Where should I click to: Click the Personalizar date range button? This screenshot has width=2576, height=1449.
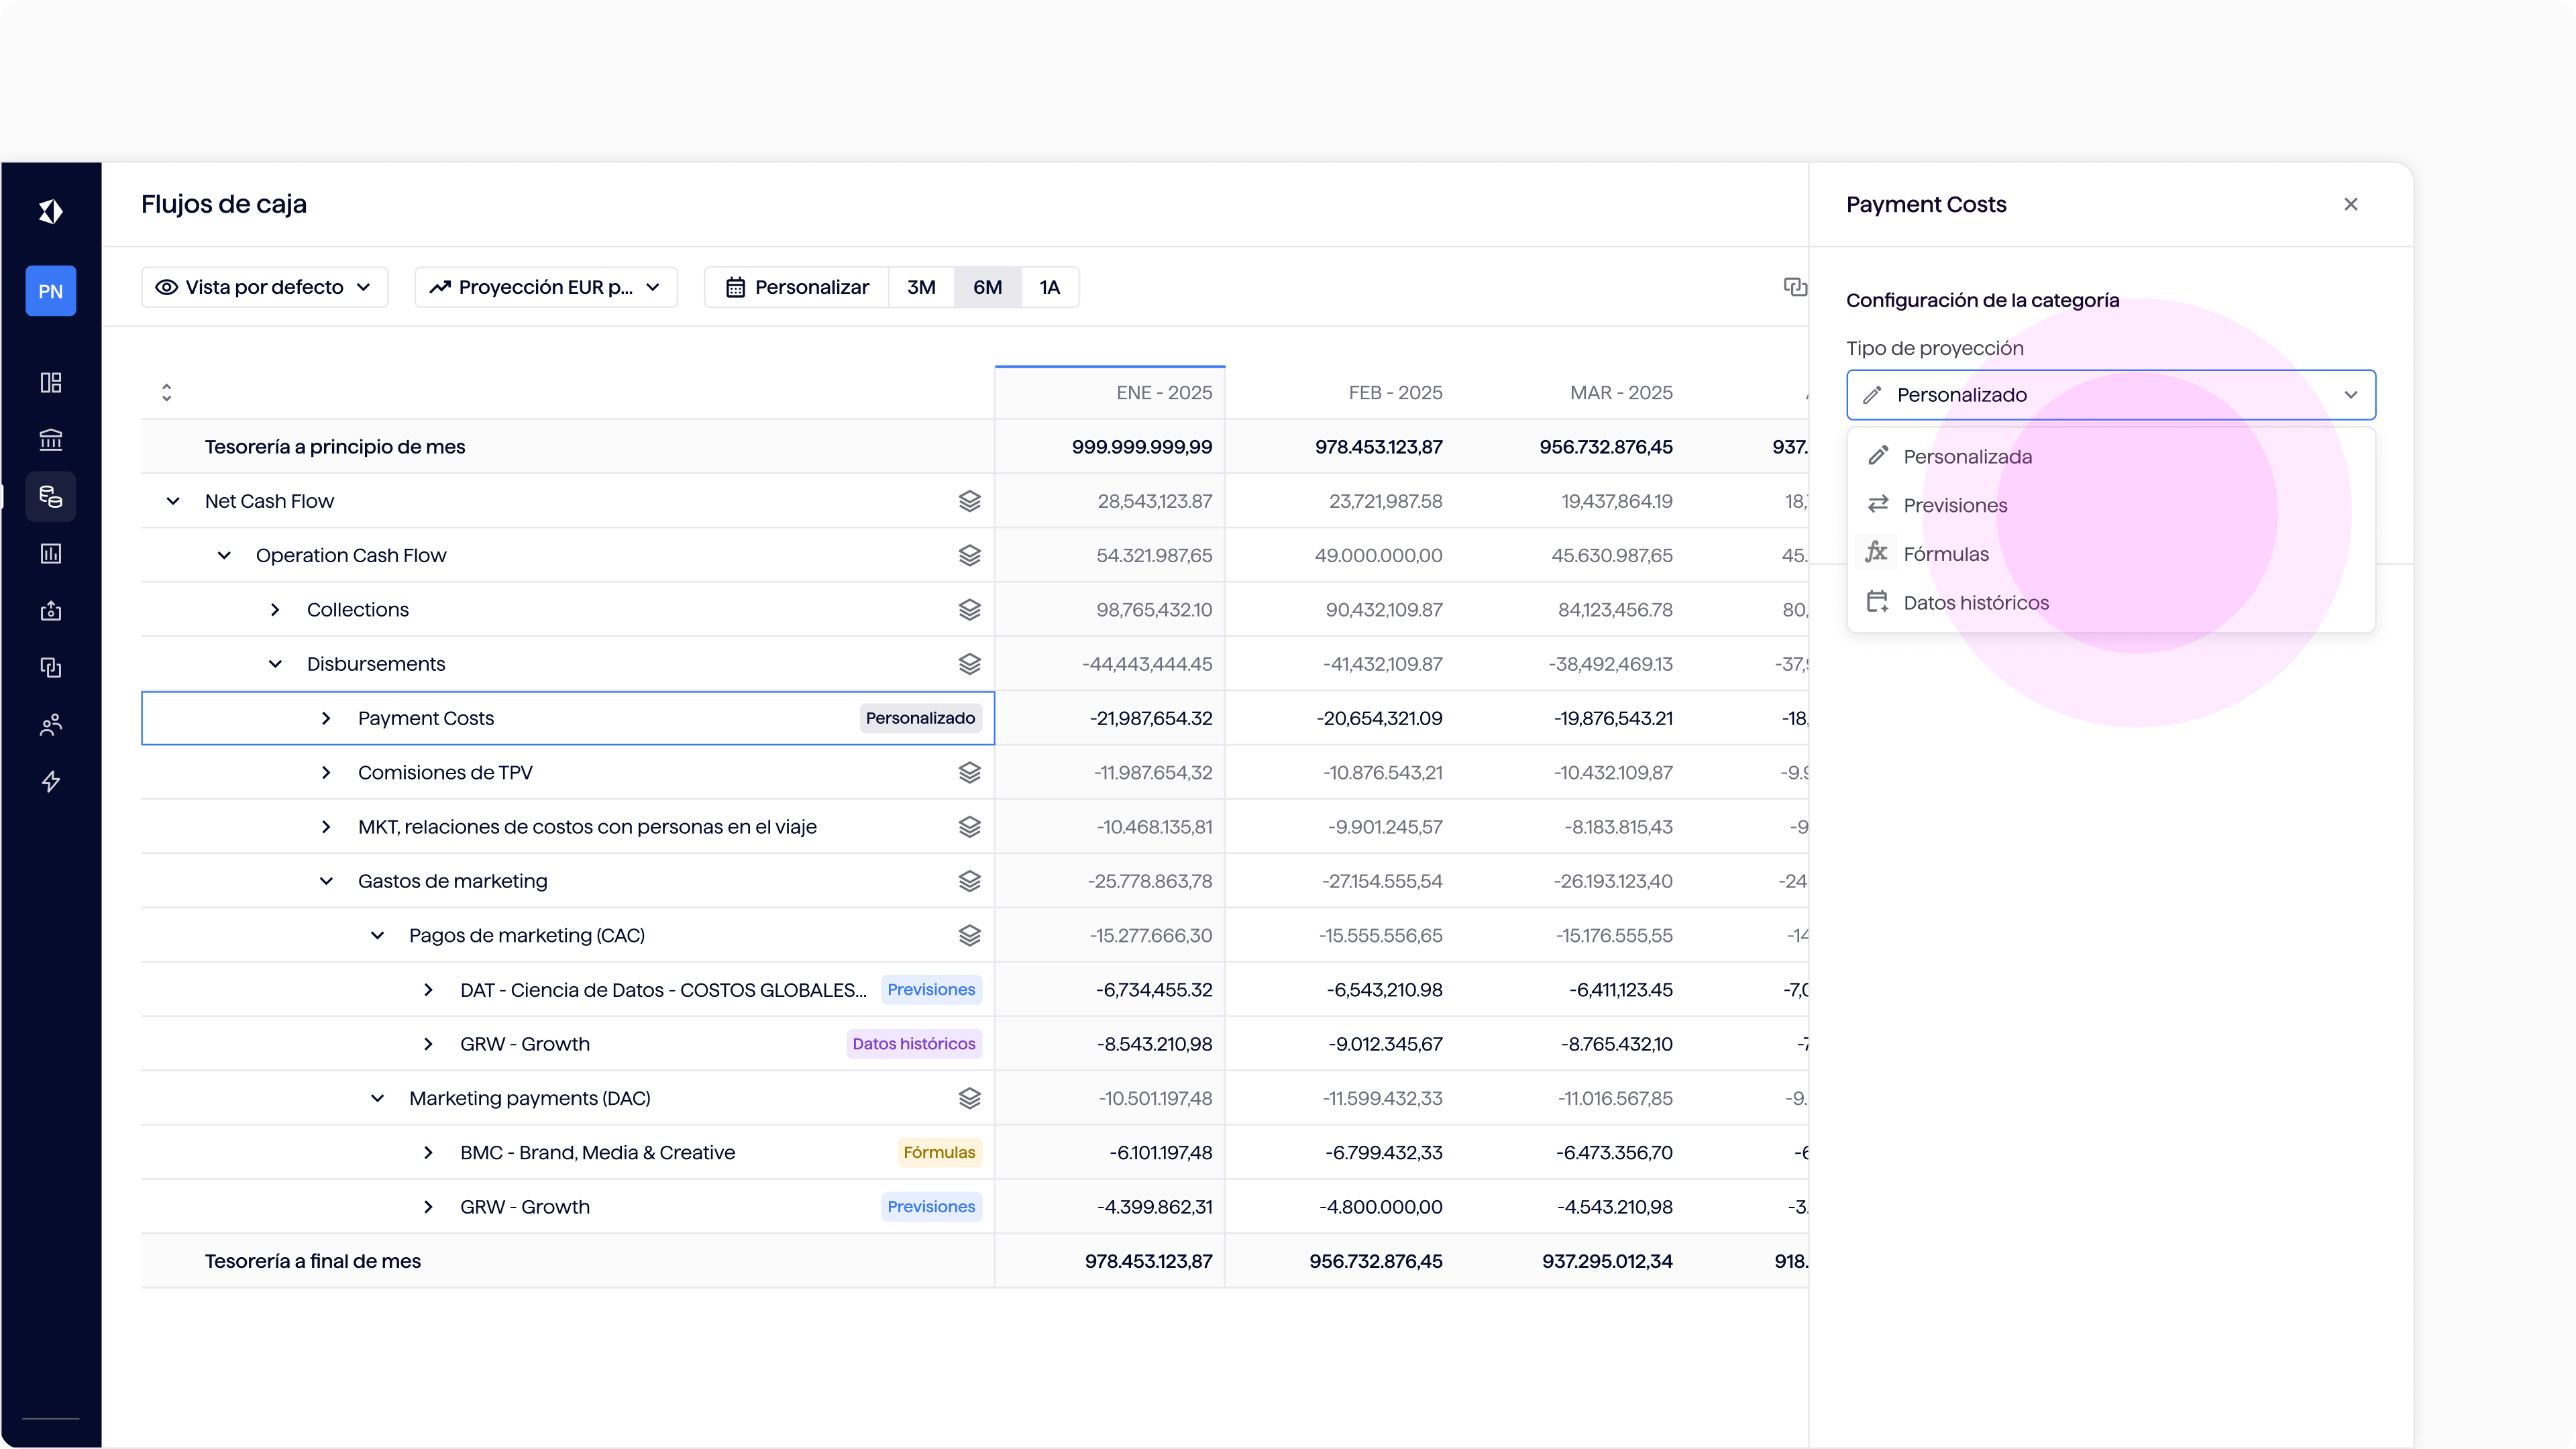(x=797, y=287)
